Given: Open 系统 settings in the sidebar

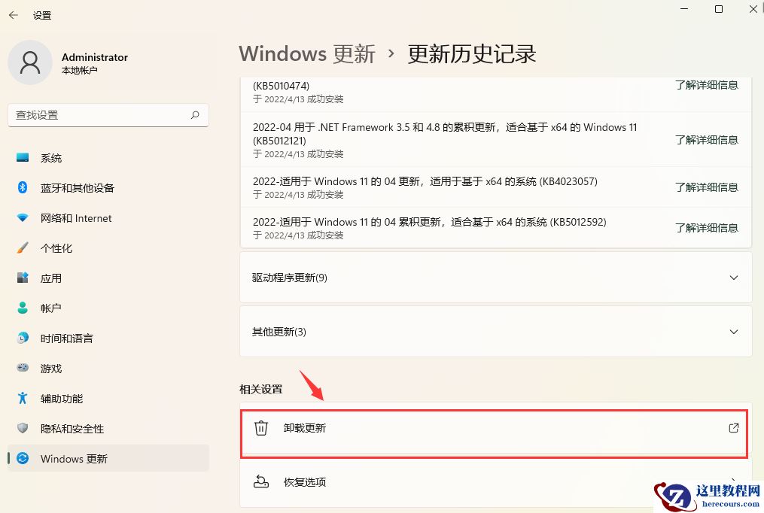Looking at the screenshot, I should pyautogui.click(x=50, y=157).
